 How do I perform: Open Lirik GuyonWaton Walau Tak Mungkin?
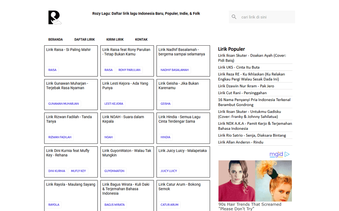point(127,153)
